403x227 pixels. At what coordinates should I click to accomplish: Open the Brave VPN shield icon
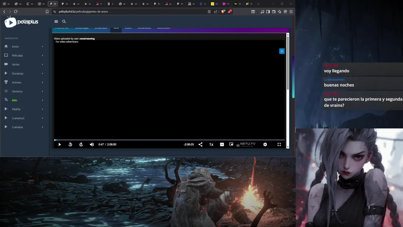point(285,12)
